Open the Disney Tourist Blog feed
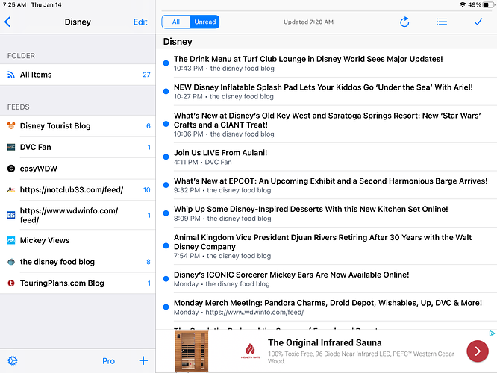 (78, 126)
